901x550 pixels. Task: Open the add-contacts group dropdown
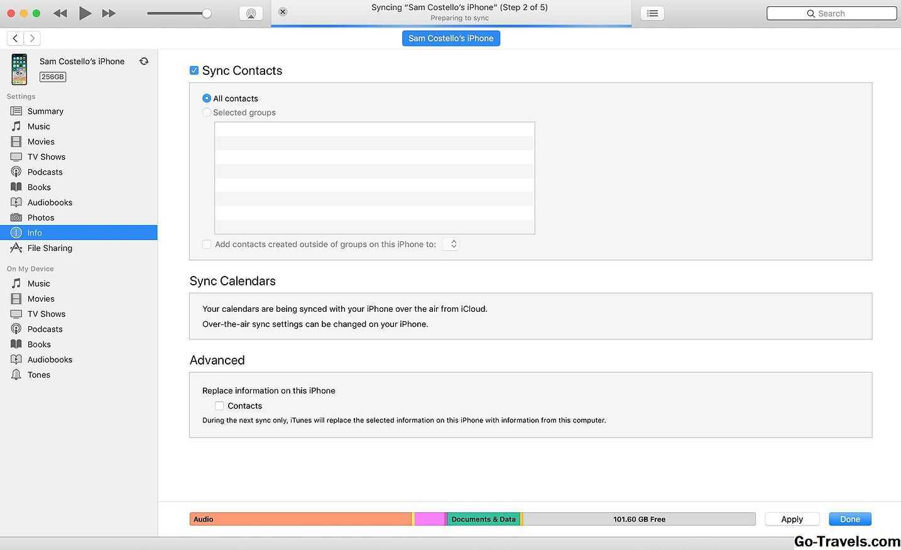(x=450, y=244)
